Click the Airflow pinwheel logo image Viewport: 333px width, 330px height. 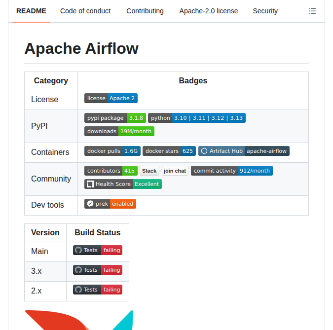pos(79,320)
